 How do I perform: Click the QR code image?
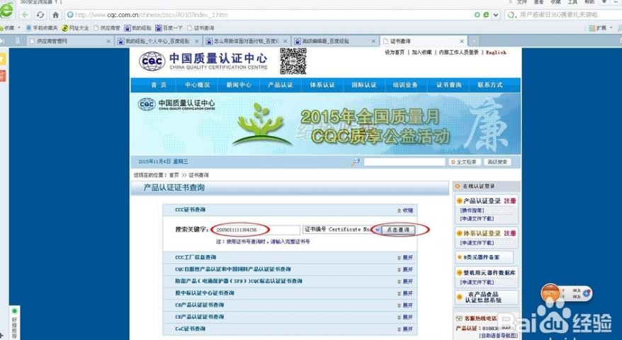(x=293, y=61)
